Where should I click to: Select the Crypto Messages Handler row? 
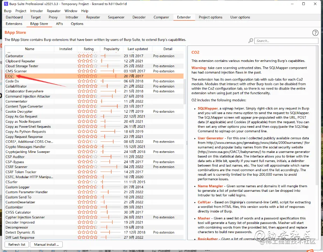point(94,147)
